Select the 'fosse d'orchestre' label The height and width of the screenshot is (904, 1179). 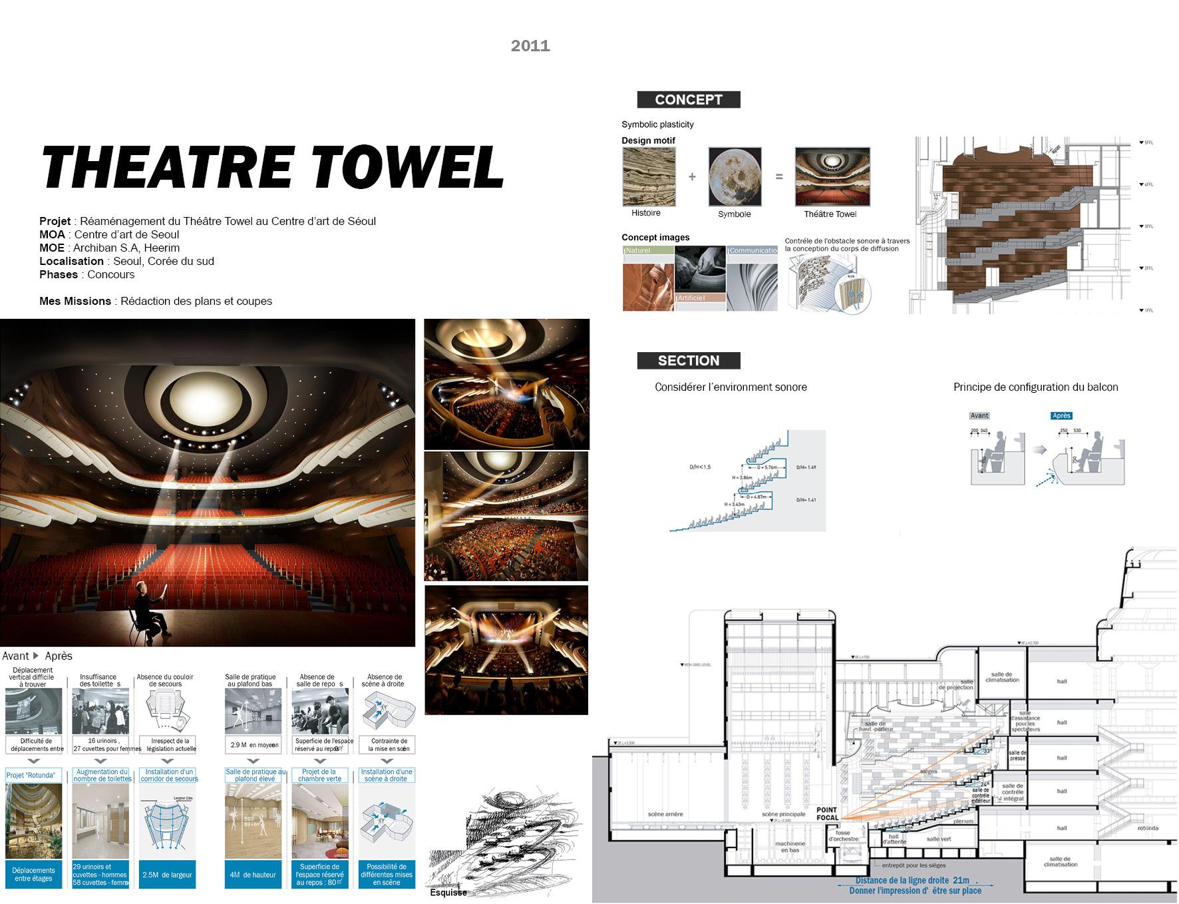coord(843,835)
